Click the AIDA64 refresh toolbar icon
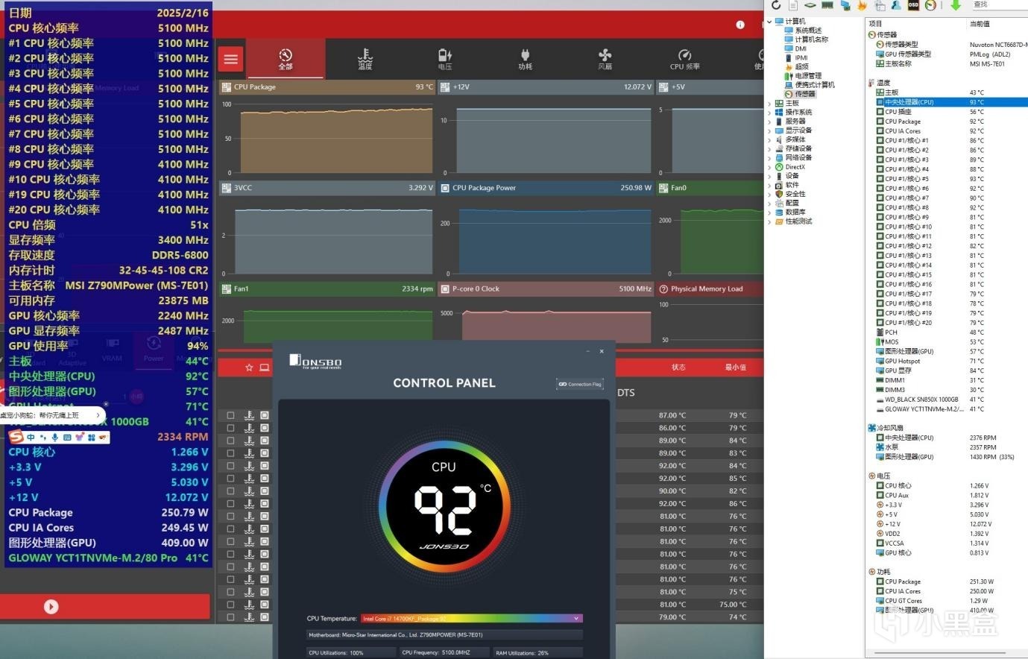1028x659 pixels. [x=776, y=5]
